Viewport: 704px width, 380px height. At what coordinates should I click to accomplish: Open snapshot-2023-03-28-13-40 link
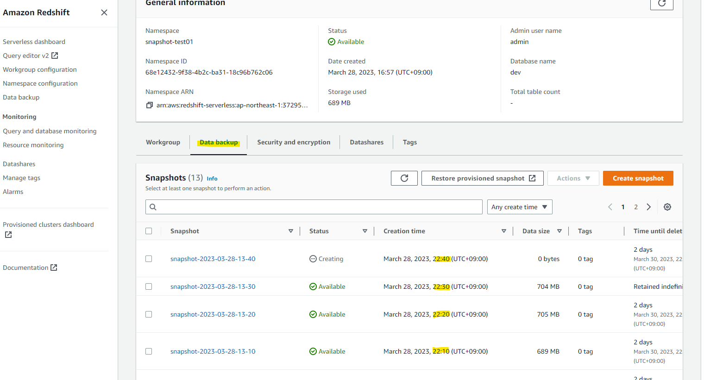click(x=213, y=259)
